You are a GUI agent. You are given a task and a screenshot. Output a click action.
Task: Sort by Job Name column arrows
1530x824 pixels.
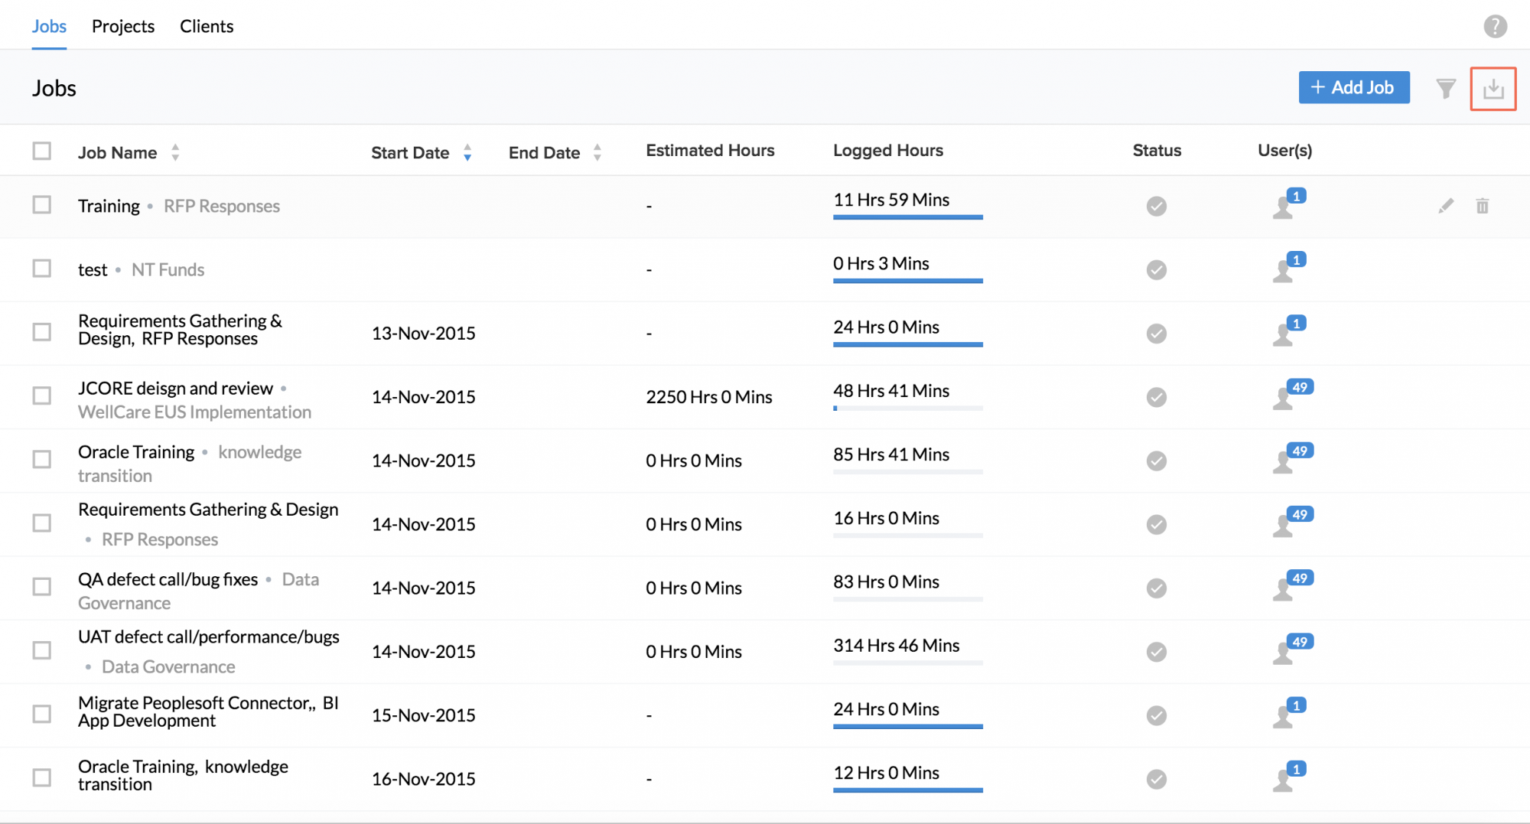pyautogui.click(x=175, y=152)
